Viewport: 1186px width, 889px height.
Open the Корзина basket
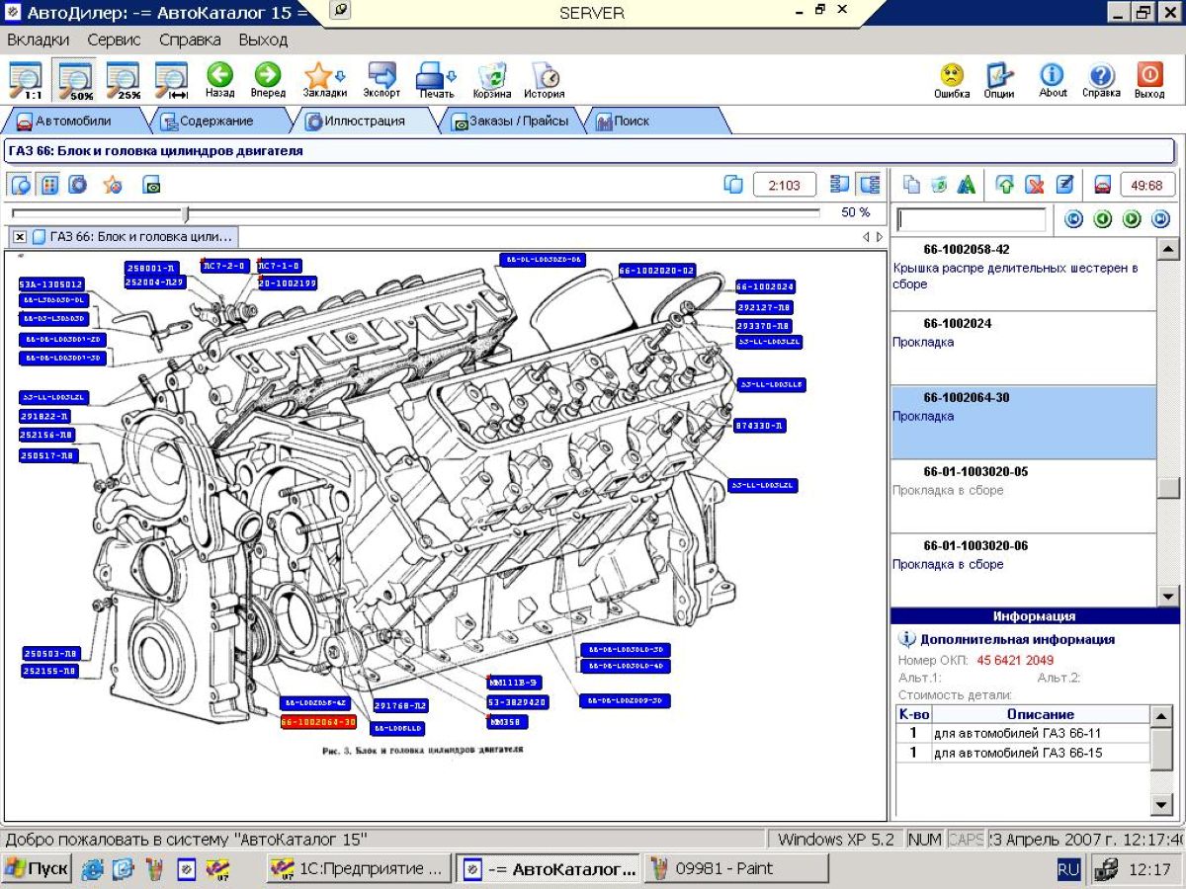click(x=491, y=80)
